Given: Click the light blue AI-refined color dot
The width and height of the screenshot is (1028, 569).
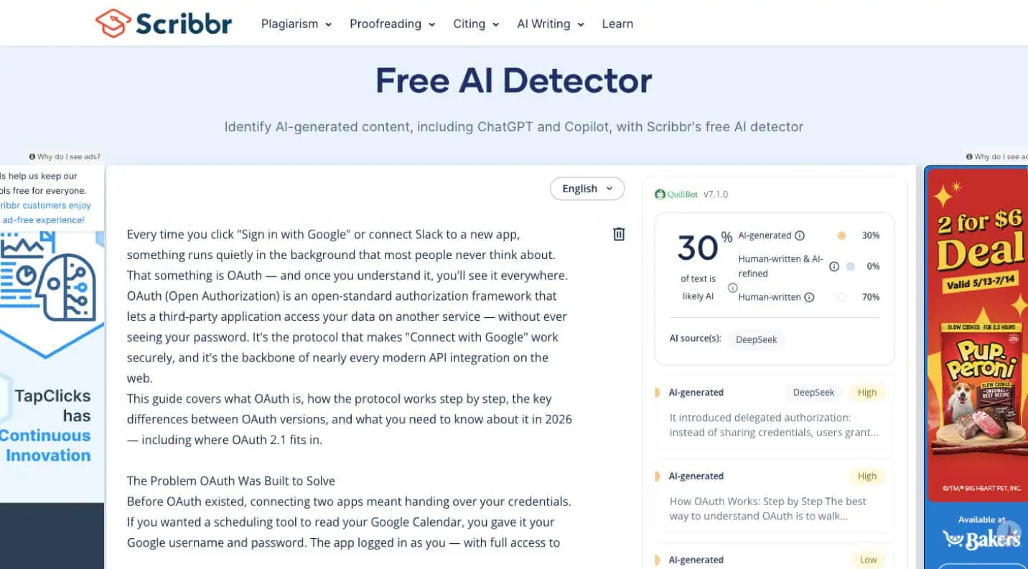Looking at the screenshot, I should click(x=851, y=266).
